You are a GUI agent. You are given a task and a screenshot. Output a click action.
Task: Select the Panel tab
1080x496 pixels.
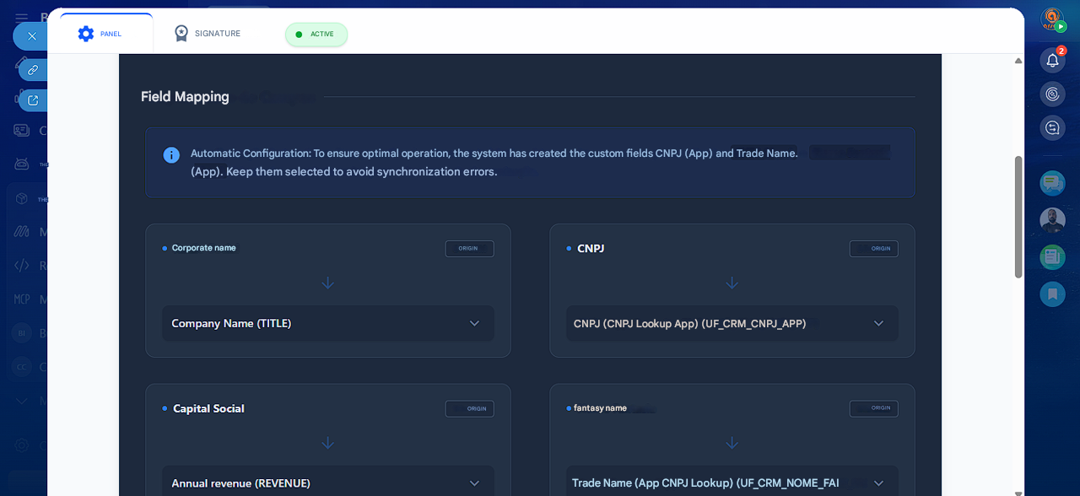tap(100, 34)
